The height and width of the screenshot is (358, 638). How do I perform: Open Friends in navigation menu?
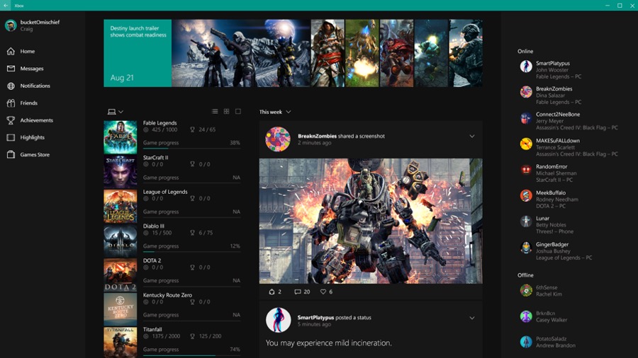[x=29, y=103]
